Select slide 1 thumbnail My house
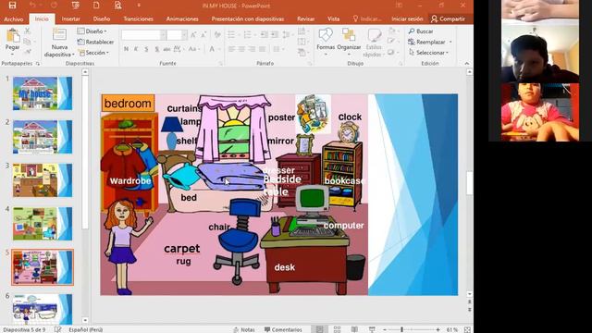This screenshot has width=592, height=333. (43, 93)
